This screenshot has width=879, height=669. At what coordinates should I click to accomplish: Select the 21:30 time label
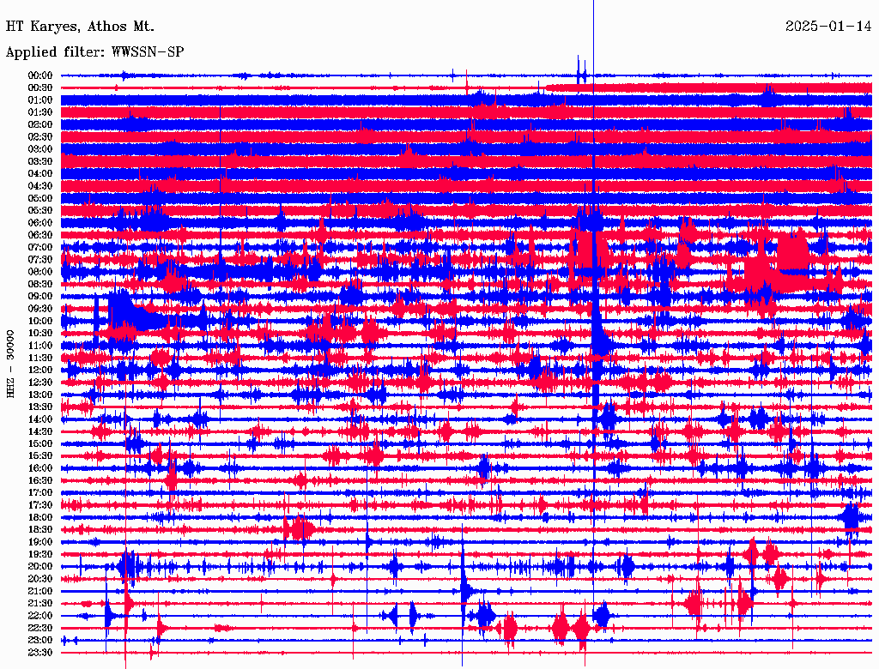point(40,604)
